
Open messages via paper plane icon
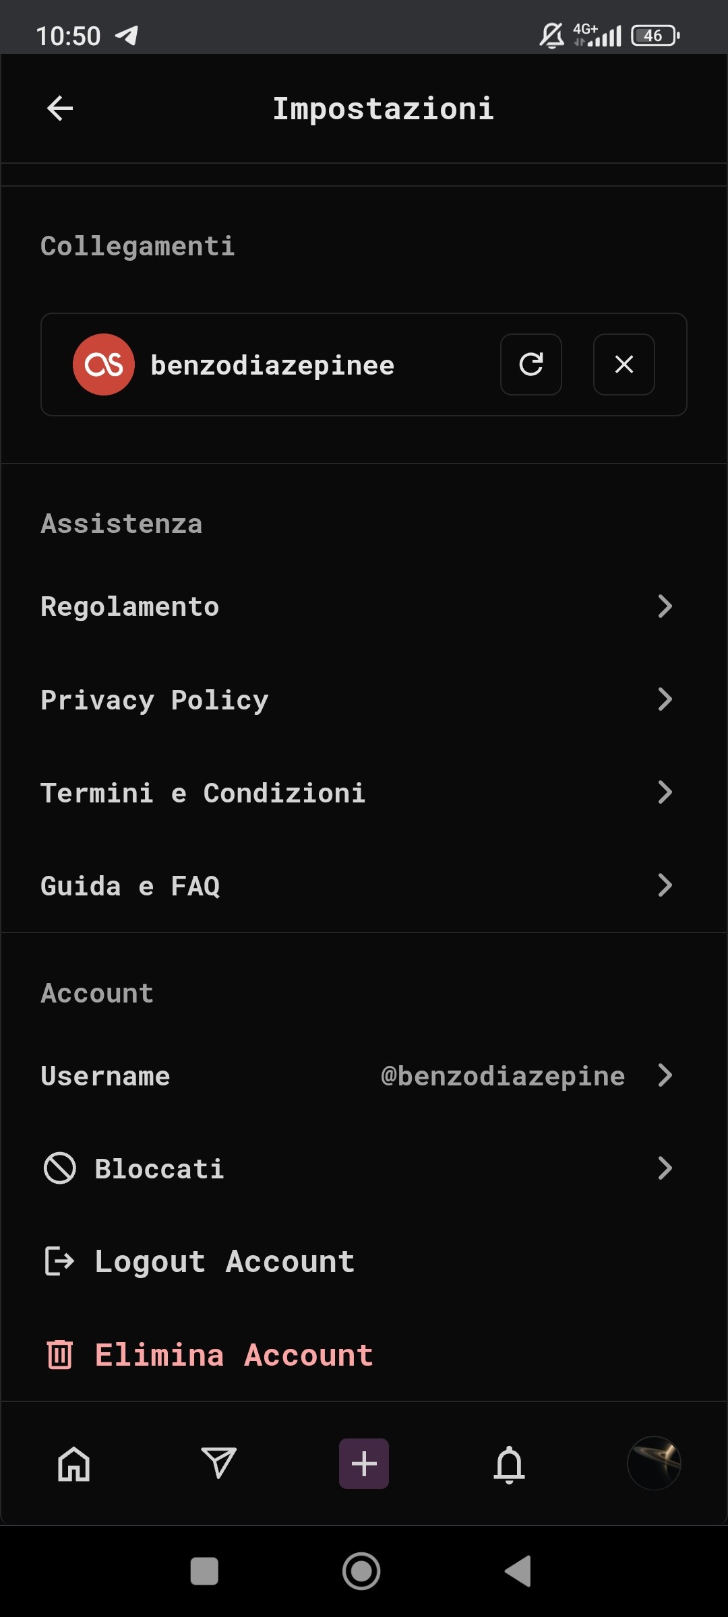pos(219,1463)
